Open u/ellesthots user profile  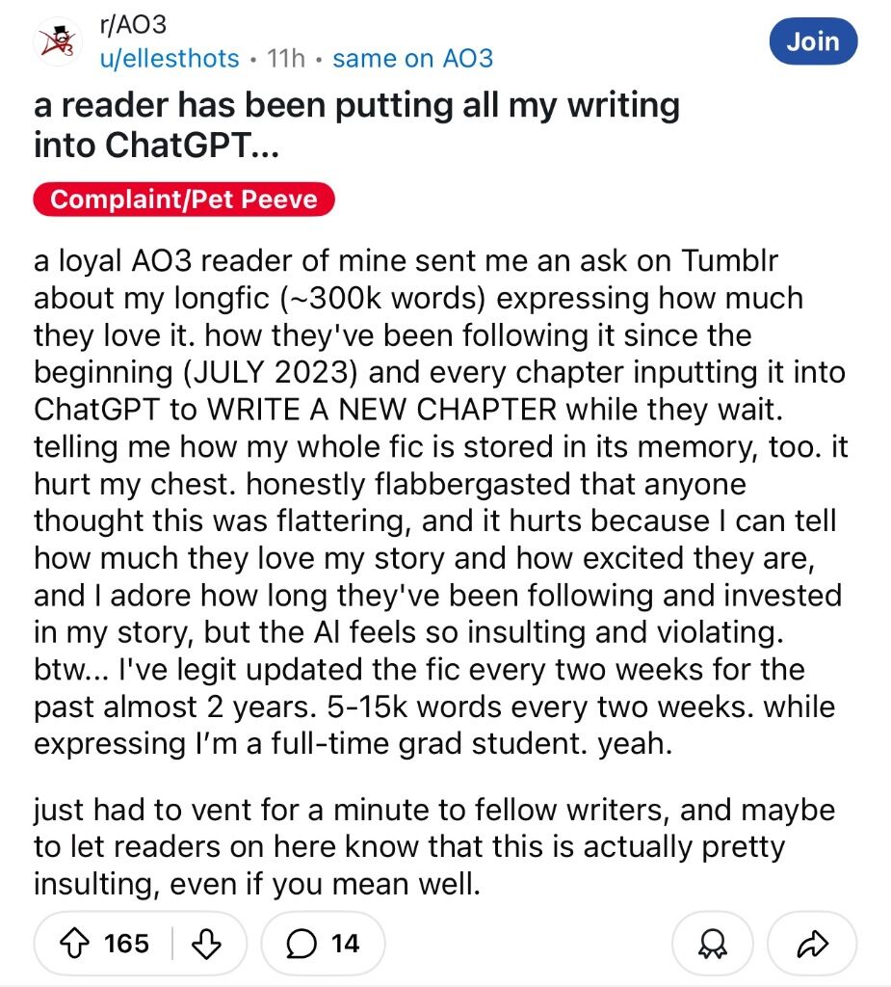click(170, 59)
